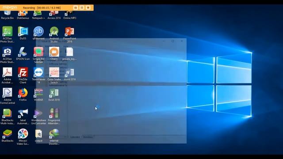Select the Firefox desktop shortcut

[23, 95]
